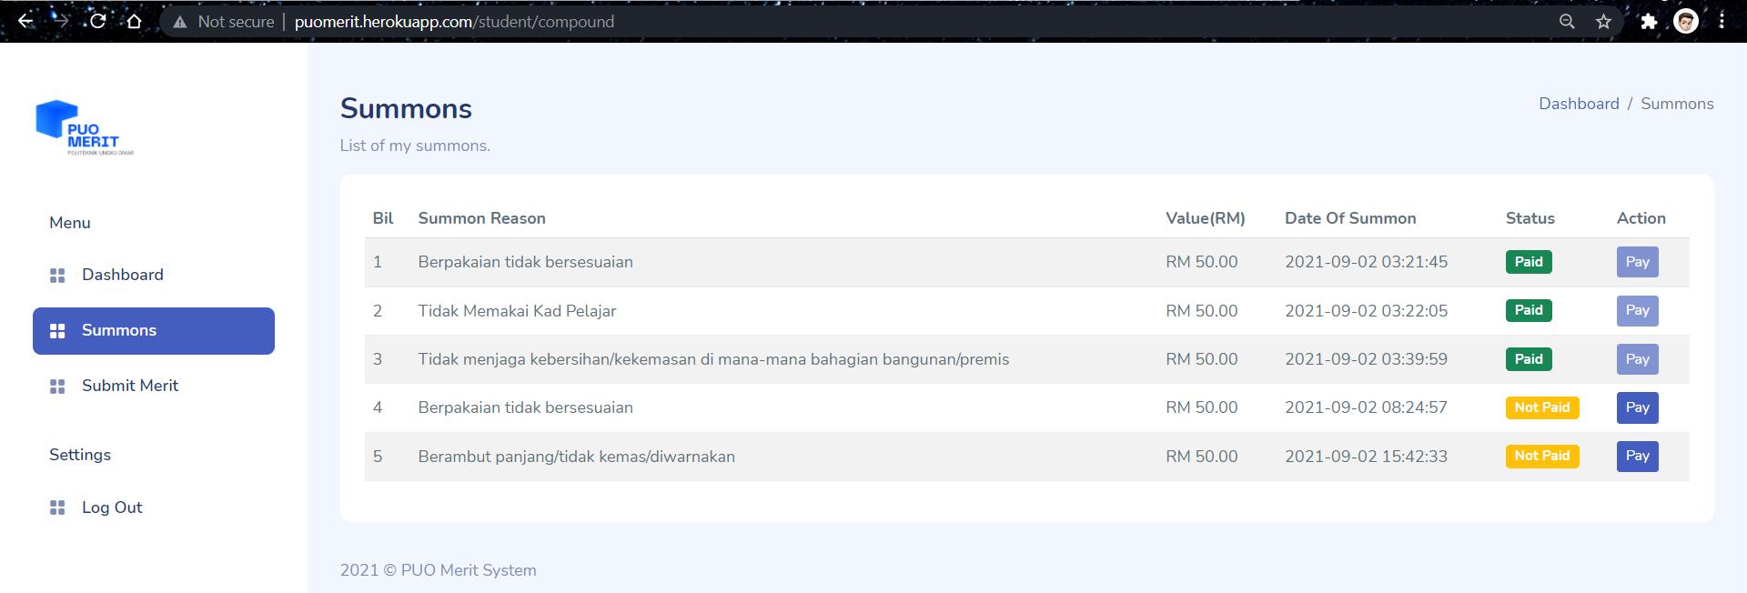Pay summon number 4 Berpakaian tidak bersesuaian

1638,407
